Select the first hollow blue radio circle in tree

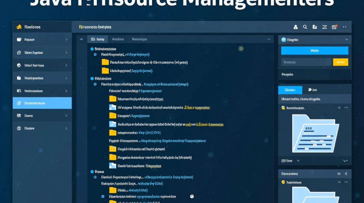[95, 54]
